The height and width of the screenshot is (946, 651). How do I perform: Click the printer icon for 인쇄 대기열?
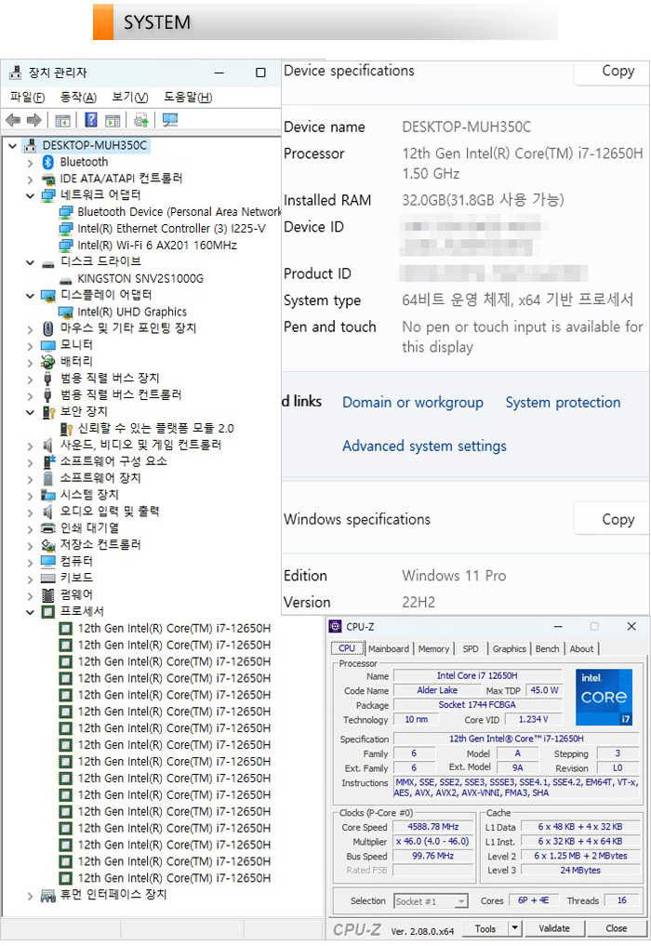[48, 528]
